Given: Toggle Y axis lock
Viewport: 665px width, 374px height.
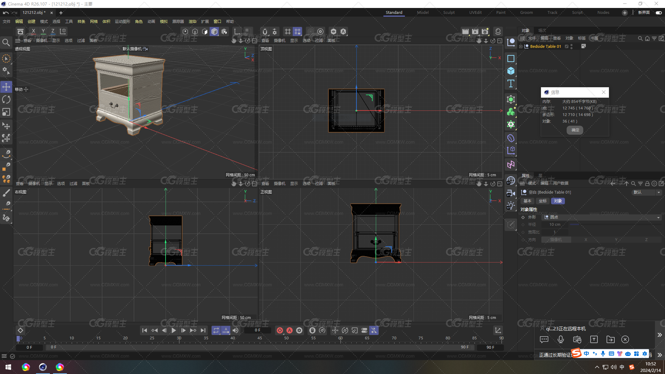Looking at the screenshot, I should [x=43, y=32].
